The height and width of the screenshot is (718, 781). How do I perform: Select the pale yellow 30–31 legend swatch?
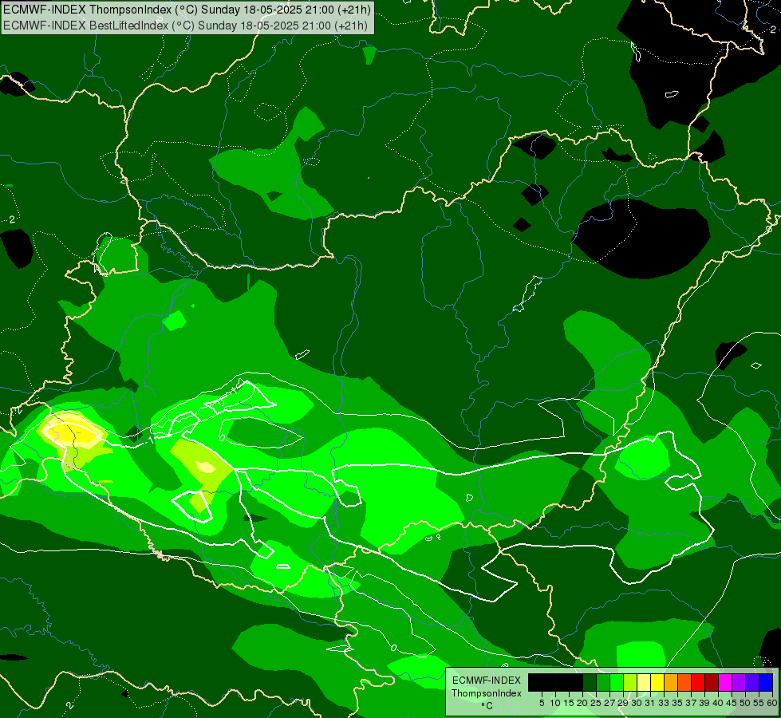pos(644,682)
